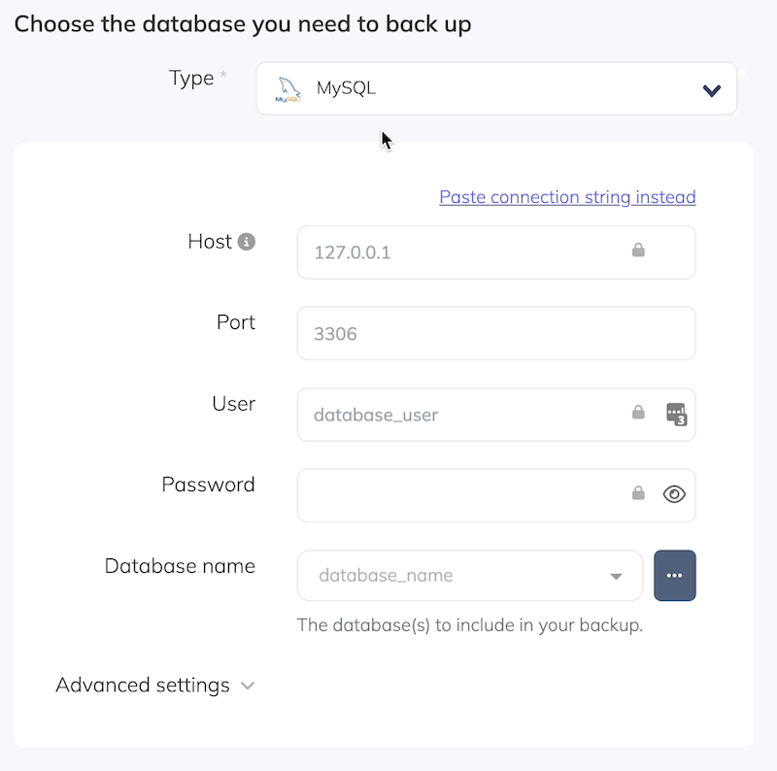Select the User field with database_user placeholder
Screen dimensions: 777x771
(456, 415)
